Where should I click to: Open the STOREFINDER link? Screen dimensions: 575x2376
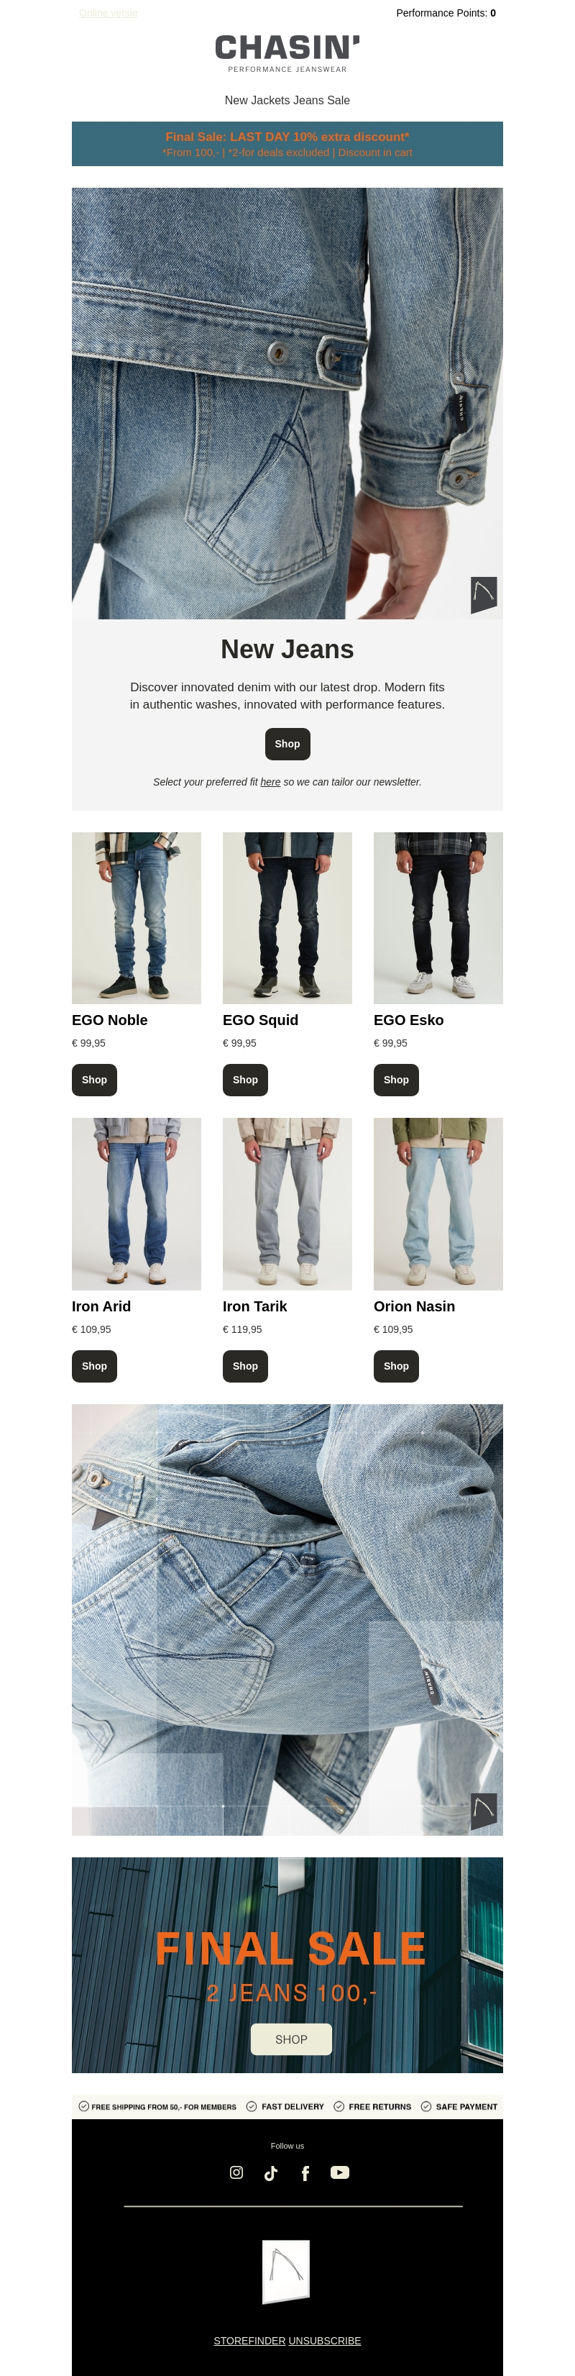click(x=249, y=2341)
